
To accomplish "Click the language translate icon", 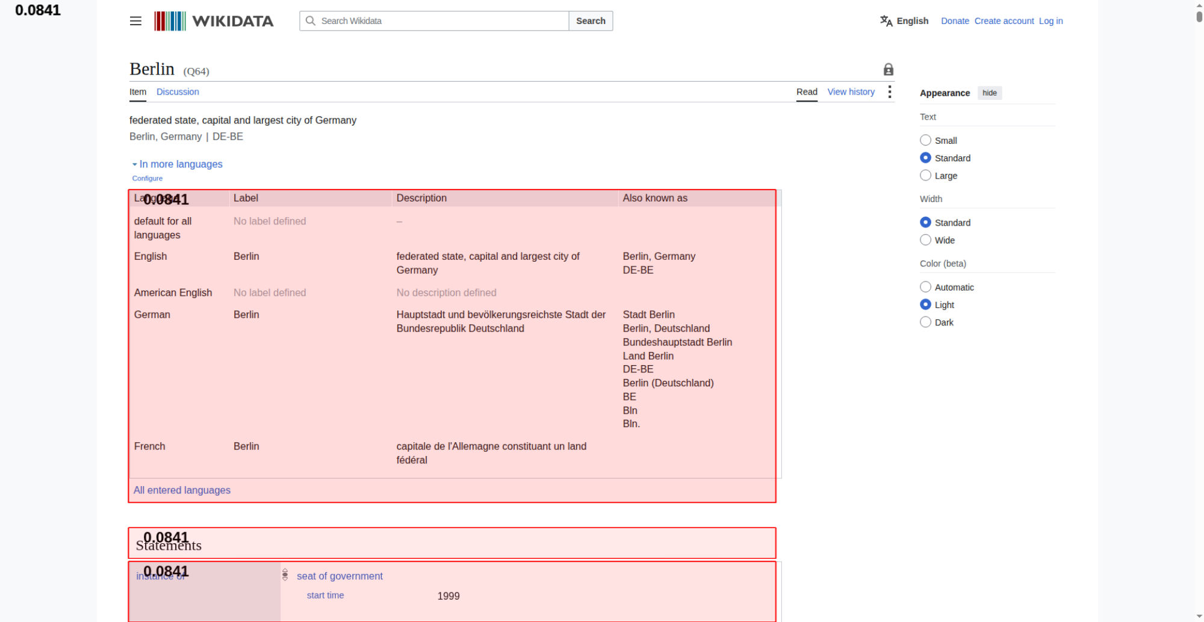I will (x=886, y=21).
